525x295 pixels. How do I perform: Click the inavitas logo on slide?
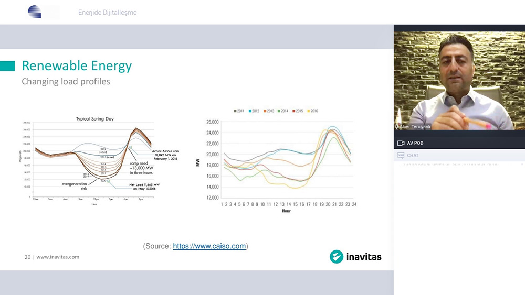tap(355, 257)
